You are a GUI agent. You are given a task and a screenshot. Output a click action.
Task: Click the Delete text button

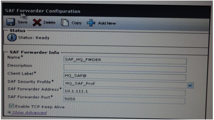pos(49,23)
